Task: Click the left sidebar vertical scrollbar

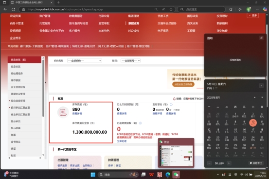Action: (43, 88)
